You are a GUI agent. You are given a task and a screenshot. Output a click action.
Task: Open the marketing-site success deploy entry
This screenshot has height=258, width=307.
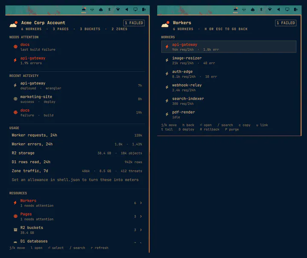(77, 99)
